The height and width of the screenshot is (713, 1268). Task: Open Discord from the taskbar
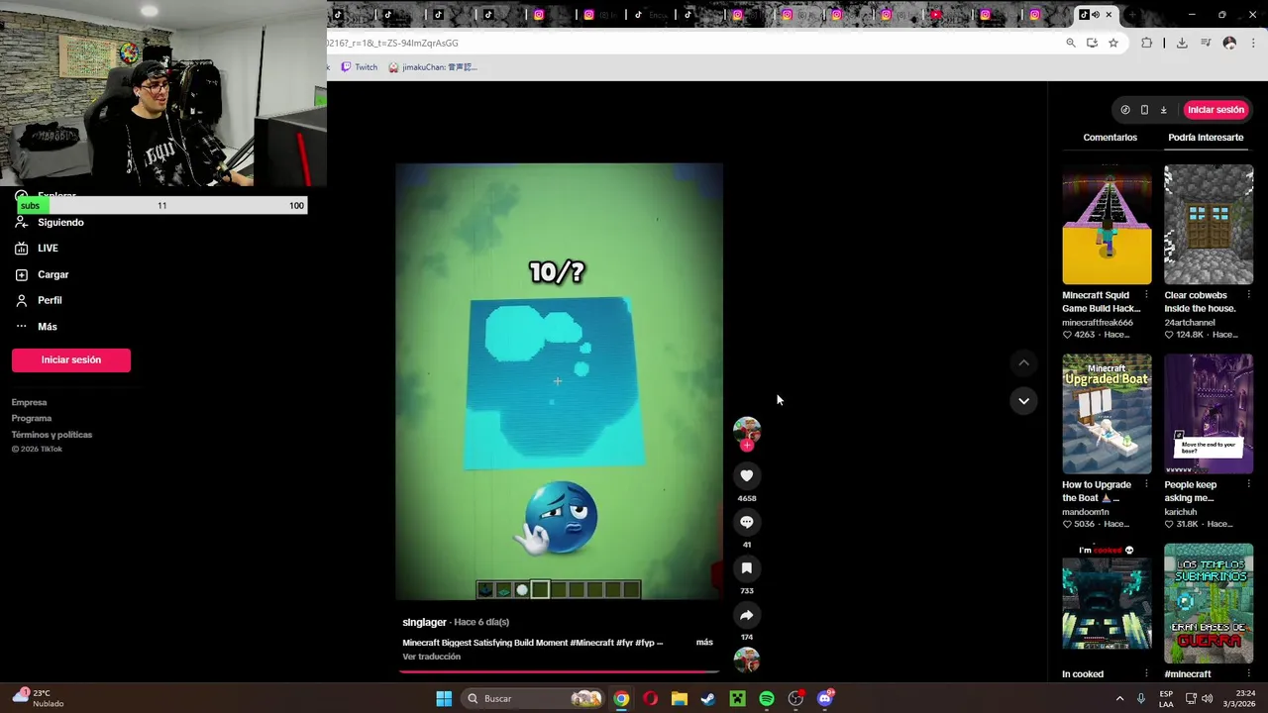coord(825,699)
